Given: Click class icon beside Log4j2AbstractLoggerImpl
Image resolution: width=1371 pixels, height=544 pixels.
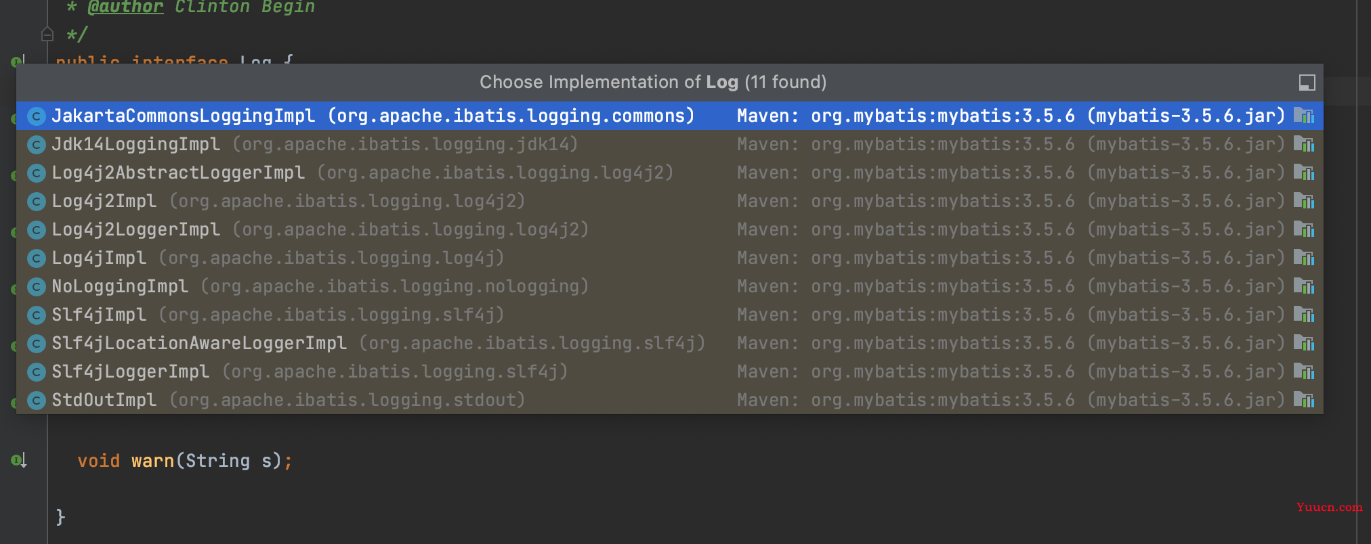Looking at the screenshot, I should click(37, 173).
